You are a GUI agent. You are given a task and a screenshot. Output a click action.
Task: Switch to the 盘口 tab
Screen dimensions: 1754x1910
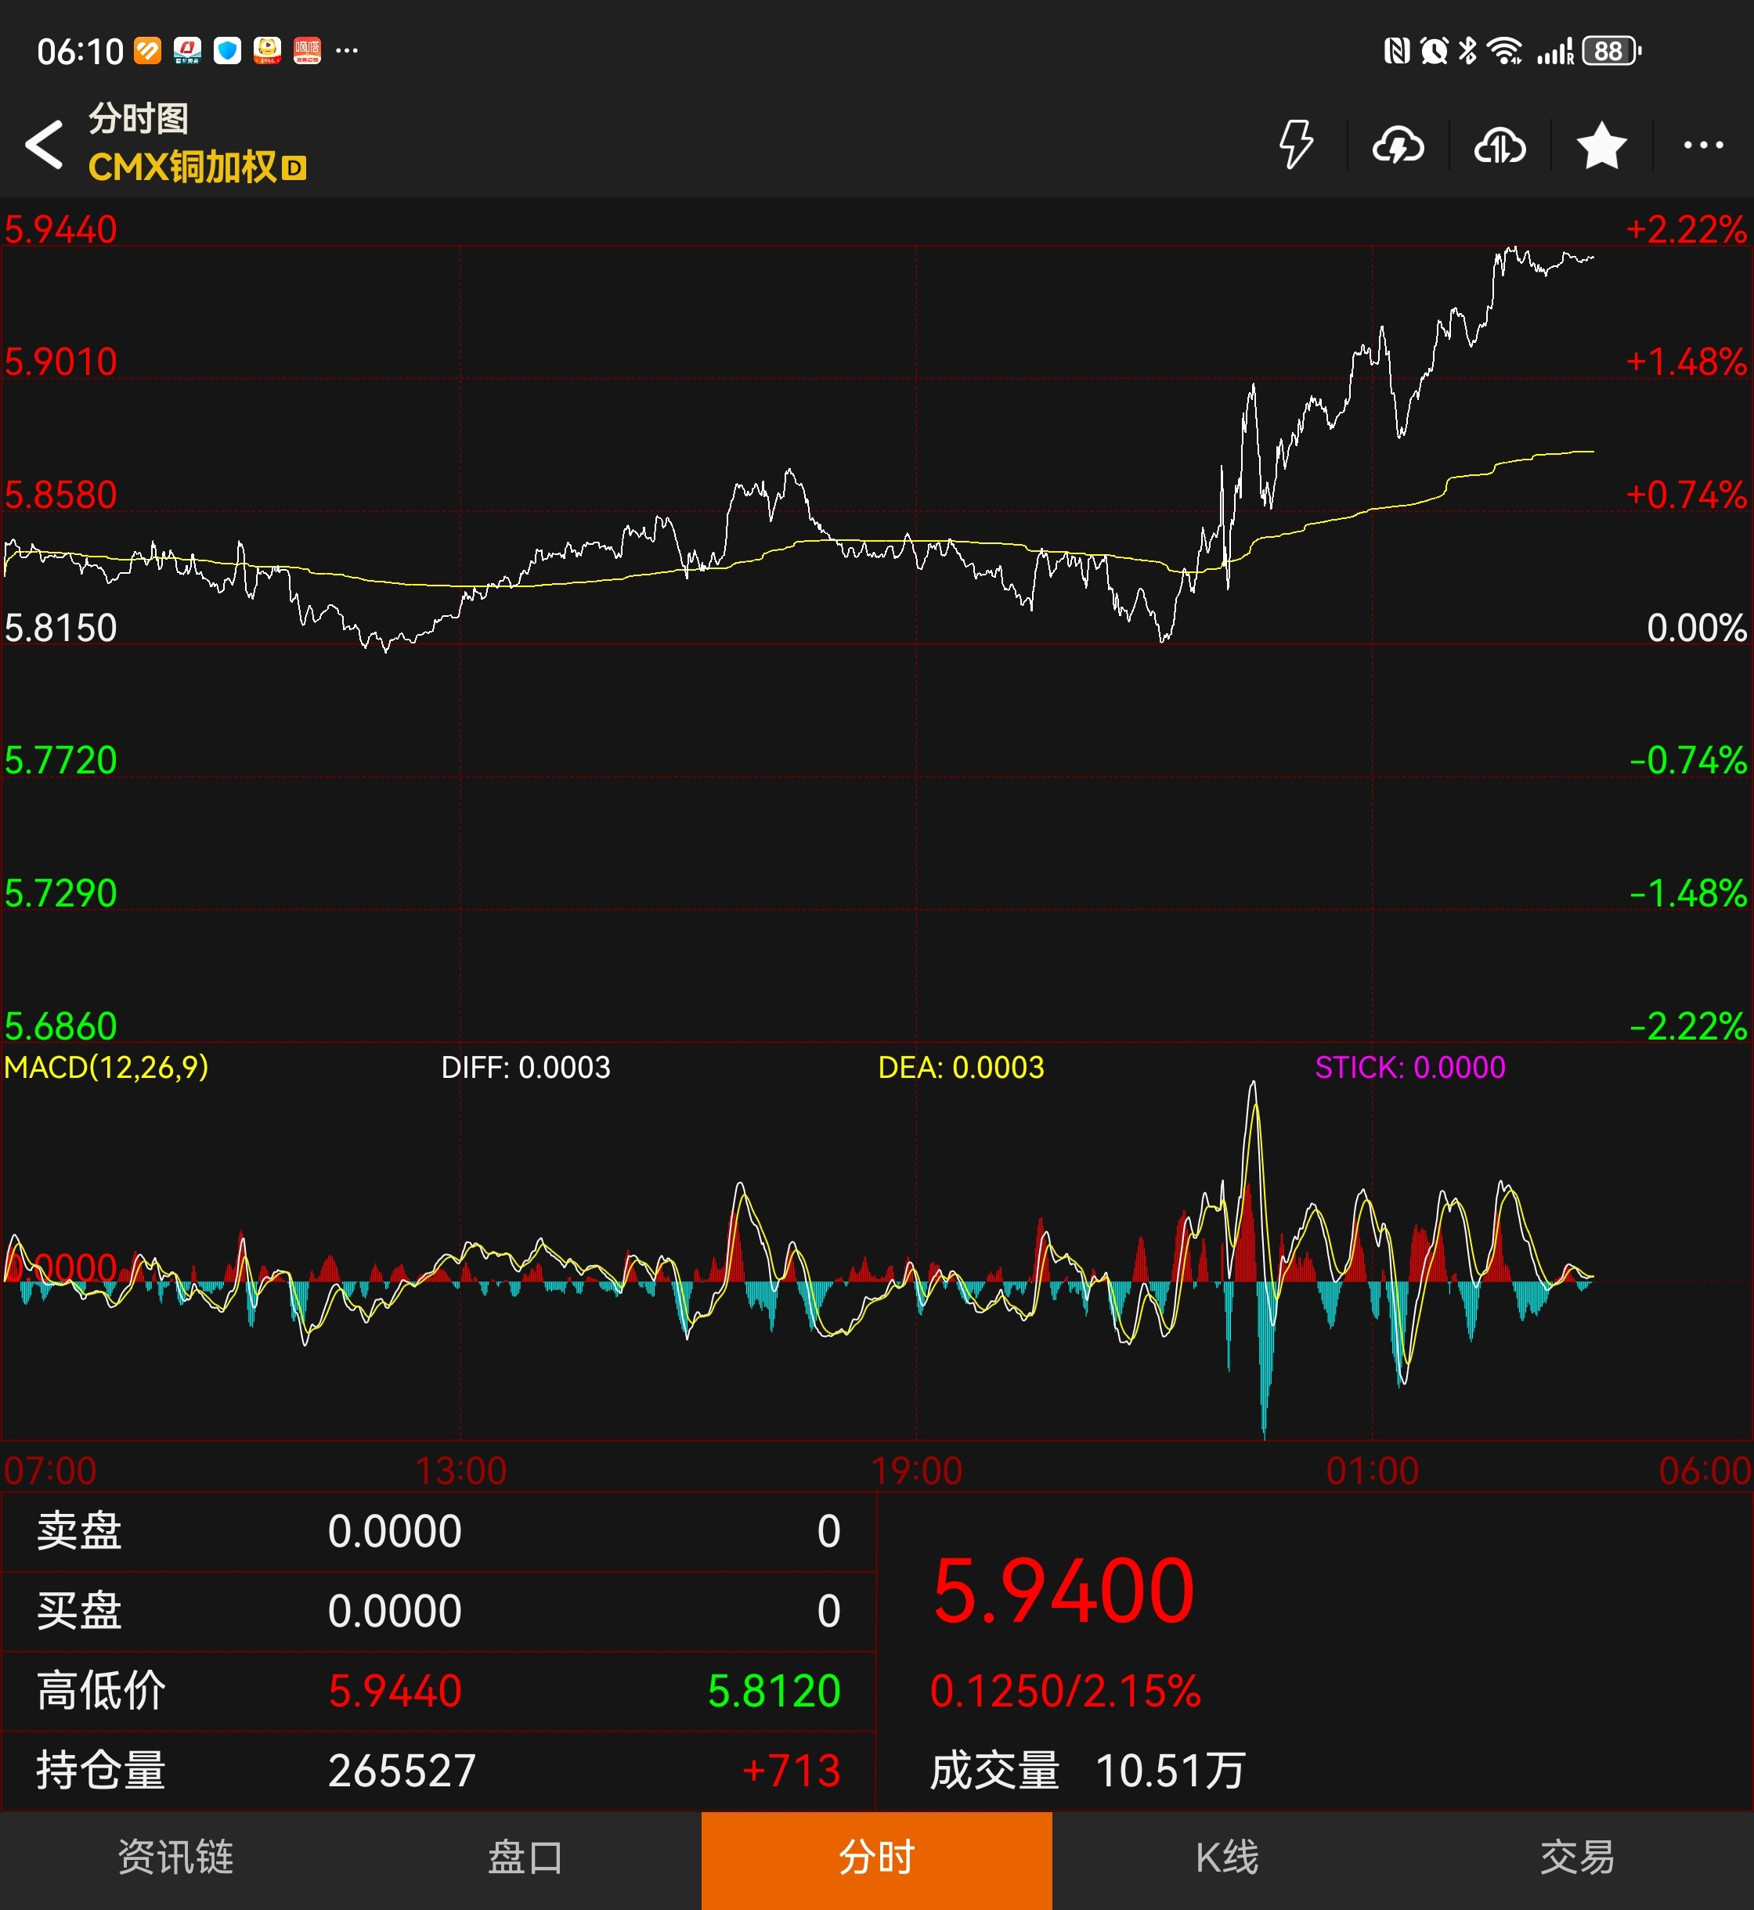pos(525,1858)
